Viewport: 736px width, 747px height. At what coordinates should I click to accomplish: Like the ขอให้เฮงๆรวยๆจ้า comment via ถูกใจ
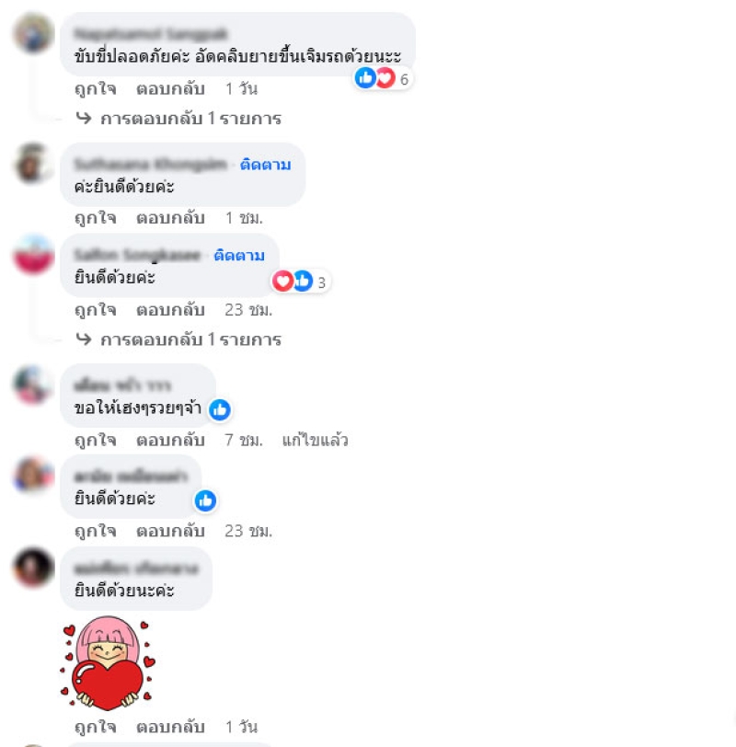point(96,440)
